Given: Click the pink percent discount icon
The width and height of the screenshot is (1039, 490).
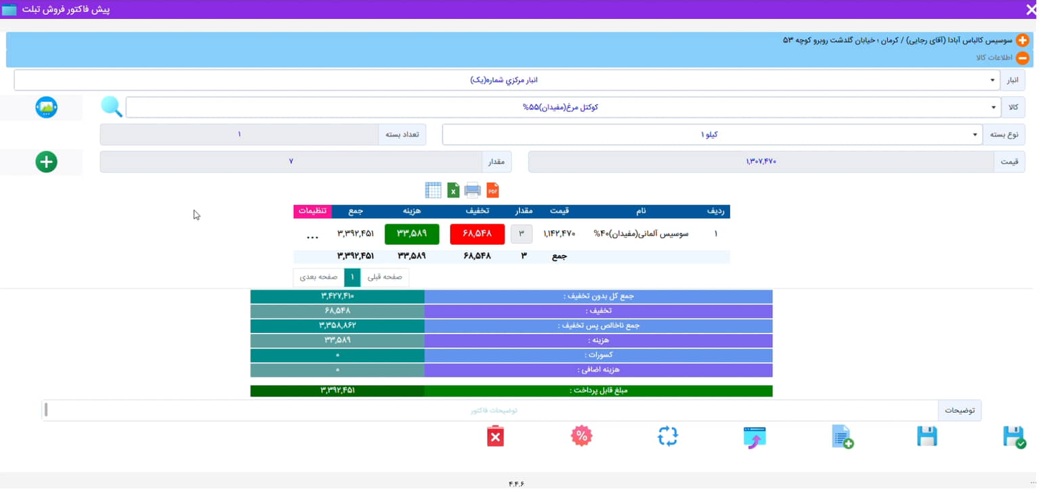Looking at the screenshot, I should pyautogui.click(x=581, y=437).
